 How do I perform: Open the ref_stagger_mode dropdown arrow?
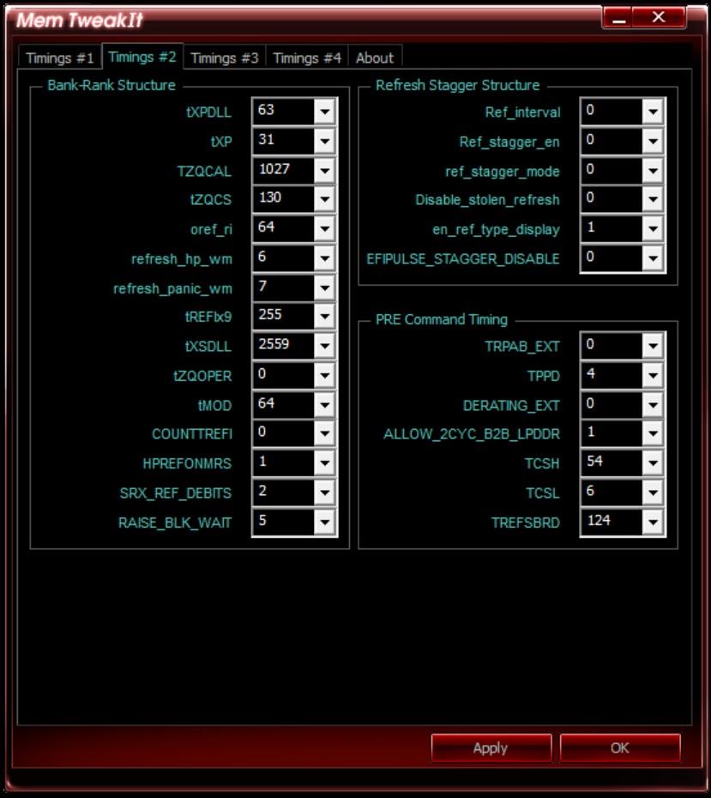(653, 171)
